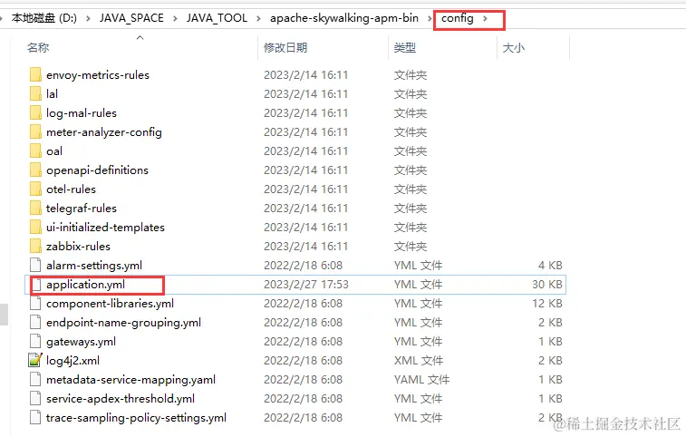
Task: Select the endpoint-name-grouping.yml file name
Action: pyautogui.click(x=124, y=322)
